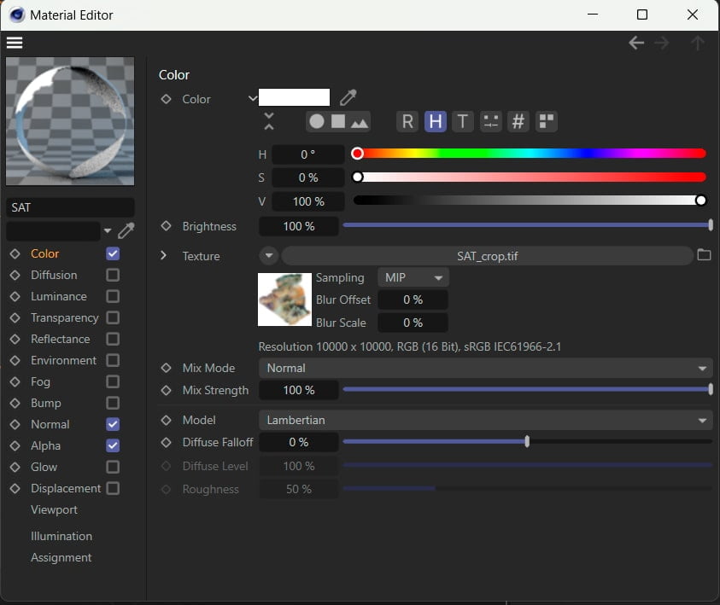Screen dimensions: 720x605
Task: Pick color with eyedropper beside color swatch
Action: [348, 97]
